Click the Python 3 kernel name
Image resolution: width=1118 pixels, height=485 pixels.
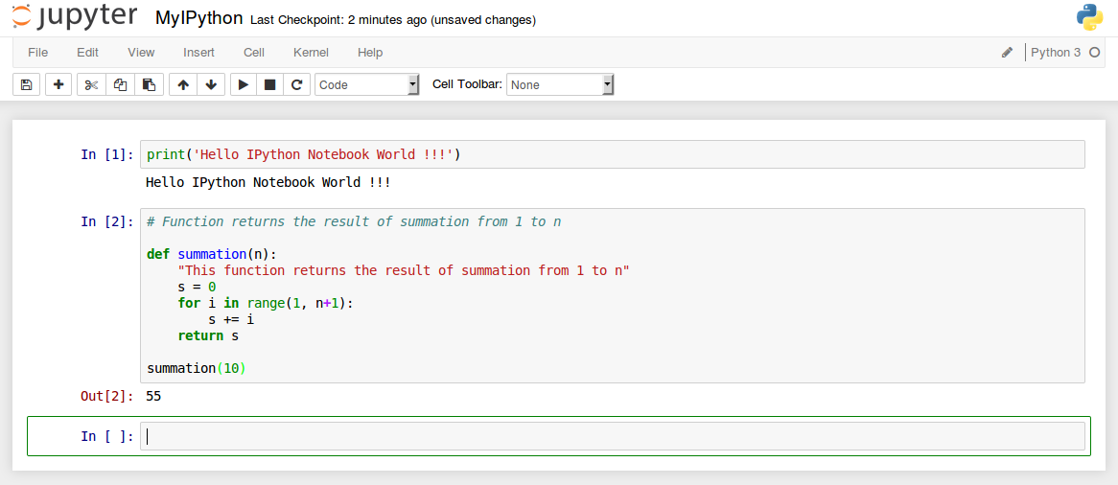coord(1056,52)
